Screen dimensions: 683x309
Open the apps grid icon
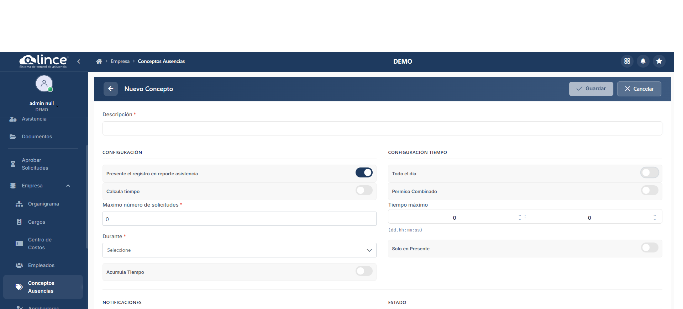click(627, 61)
